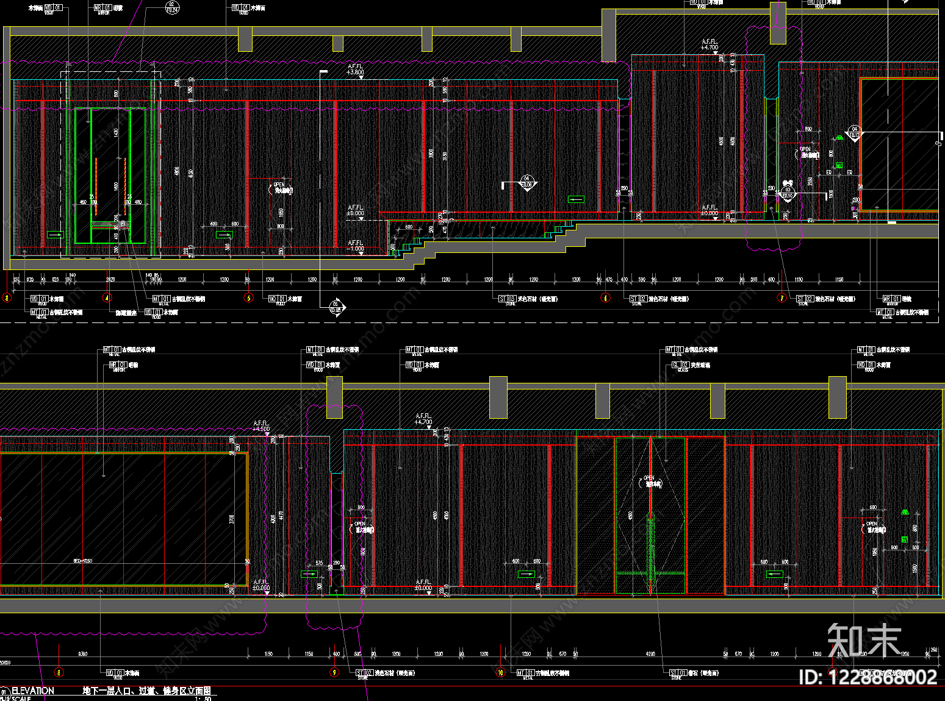Select grid axis bubble number 6
The width and height of the screenshot is (945, 701).
605,298
